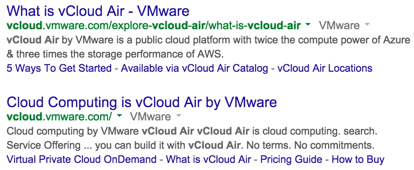Expand green arrow beside vcloud.vmware.com/ URL
Screen dimensions: 414x170
(x=119, y=116)
